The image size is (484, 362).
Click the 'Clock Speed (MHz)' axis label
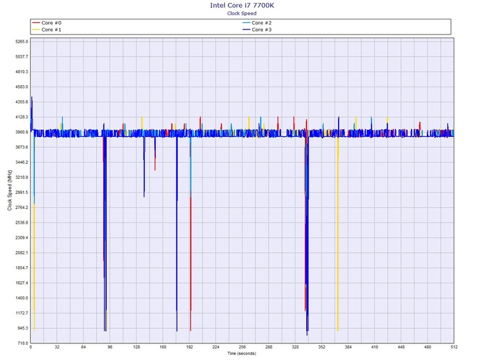point(9,190)
